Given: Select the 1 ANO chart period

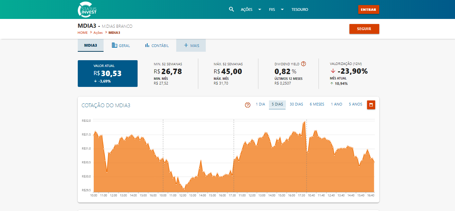Looking at the screenshot, I should pos(336,104).
